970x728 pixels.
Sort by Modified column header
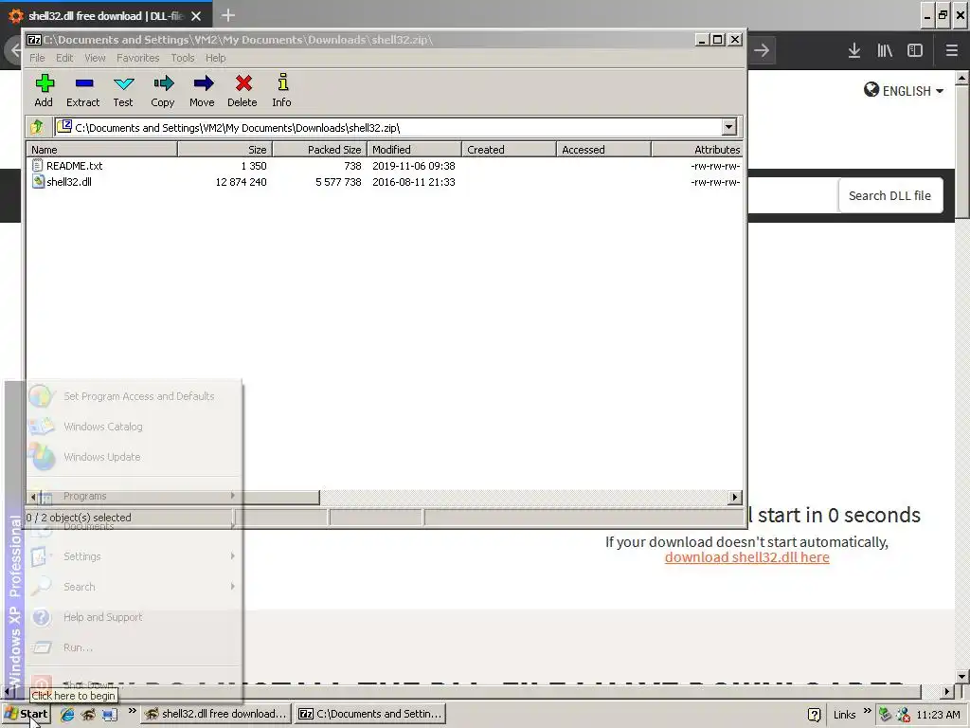point(415,149)
